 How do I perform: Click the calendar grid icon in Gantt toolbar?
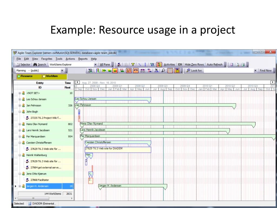click(177, 71)
